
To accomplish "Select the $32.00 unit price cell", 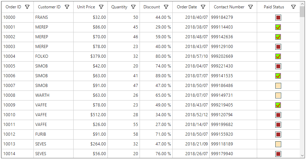I will [x=91, y=17].
